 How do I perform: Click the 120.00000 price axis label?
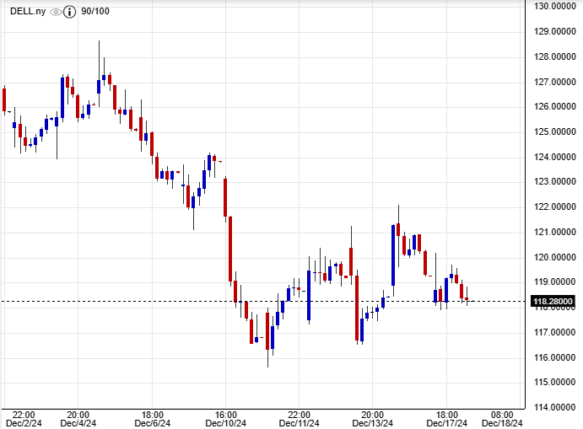[x=555, y=257]
